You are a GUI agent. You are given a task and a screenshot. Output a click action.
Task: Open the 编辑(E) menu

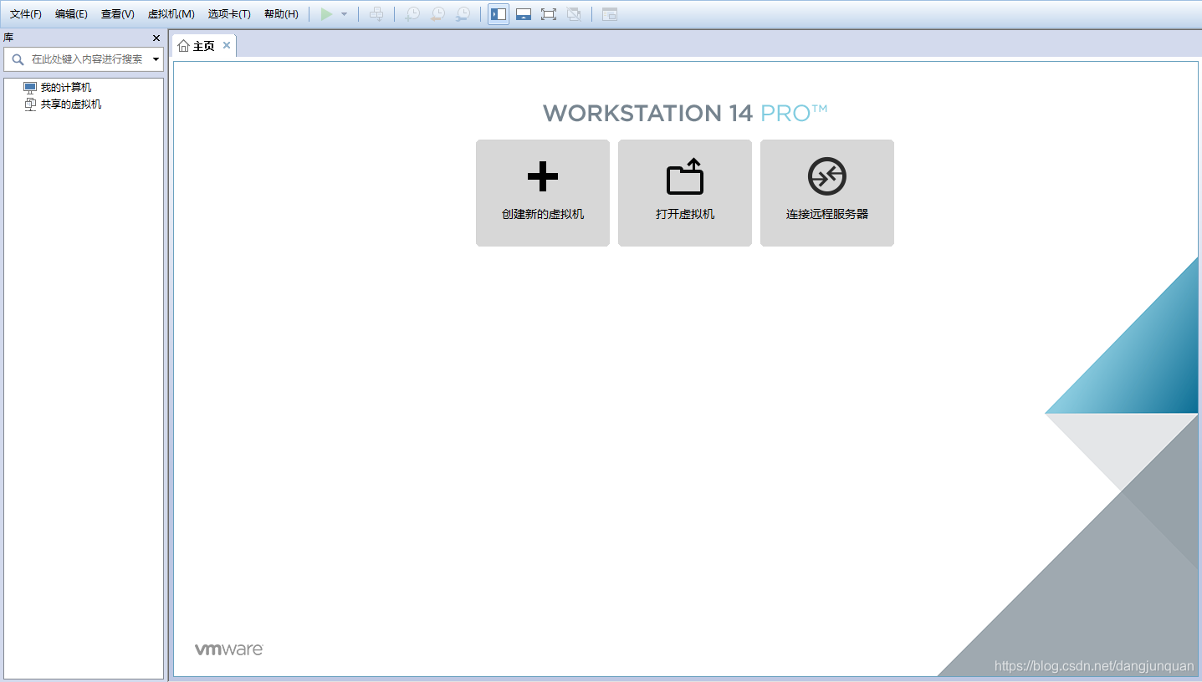[x=71, y=14]
